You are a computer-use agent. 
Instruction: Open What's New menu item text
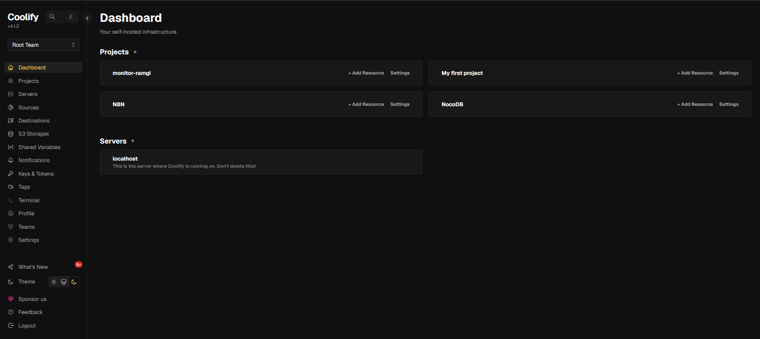pyautogui.click(x=33, y=267)
